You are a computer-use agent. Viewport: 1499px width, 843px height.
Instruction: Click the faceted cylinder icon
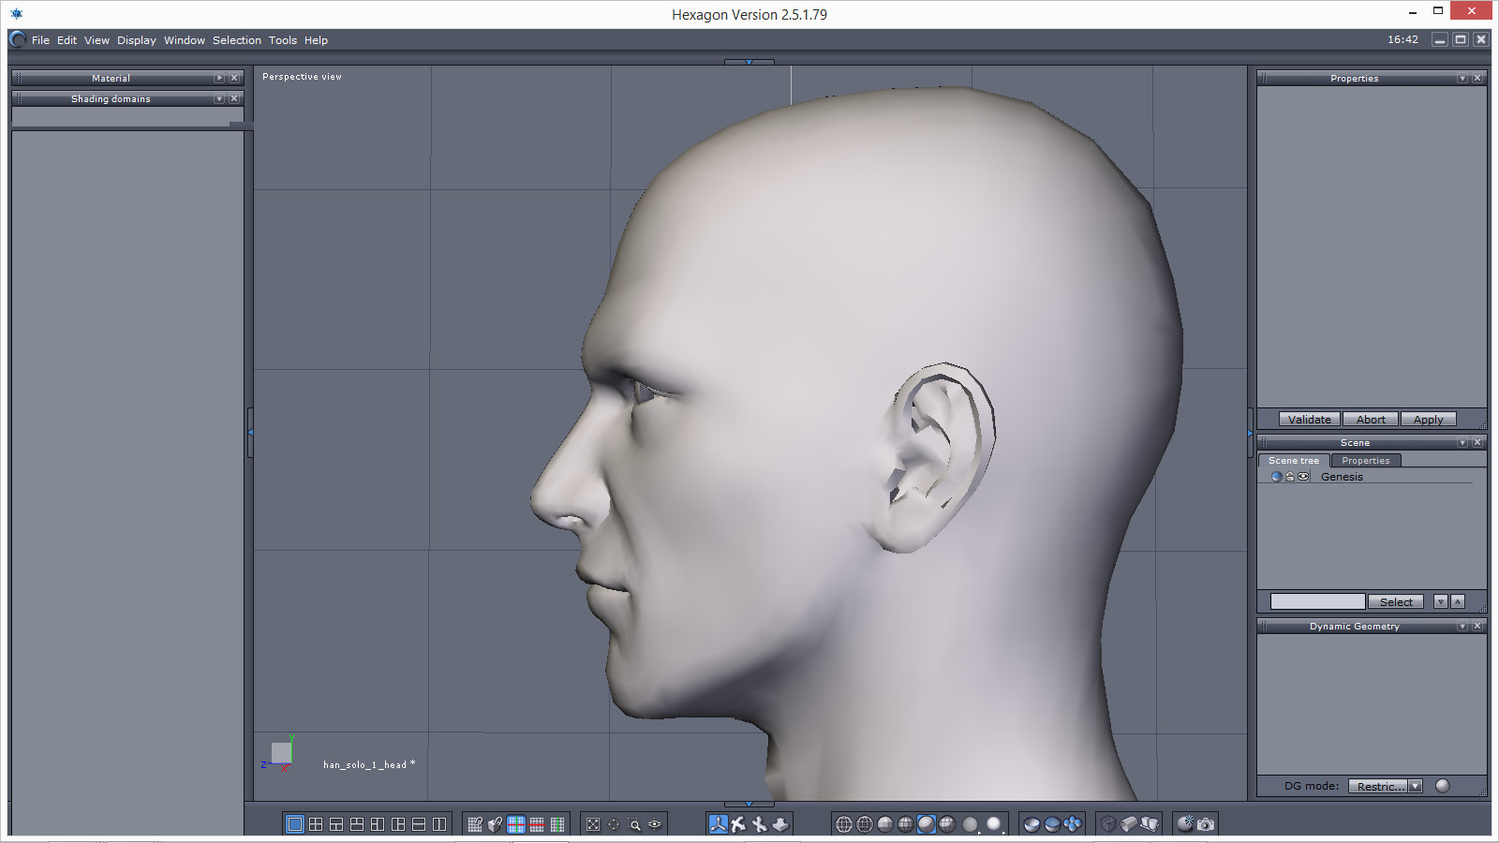click(1129, 824)
